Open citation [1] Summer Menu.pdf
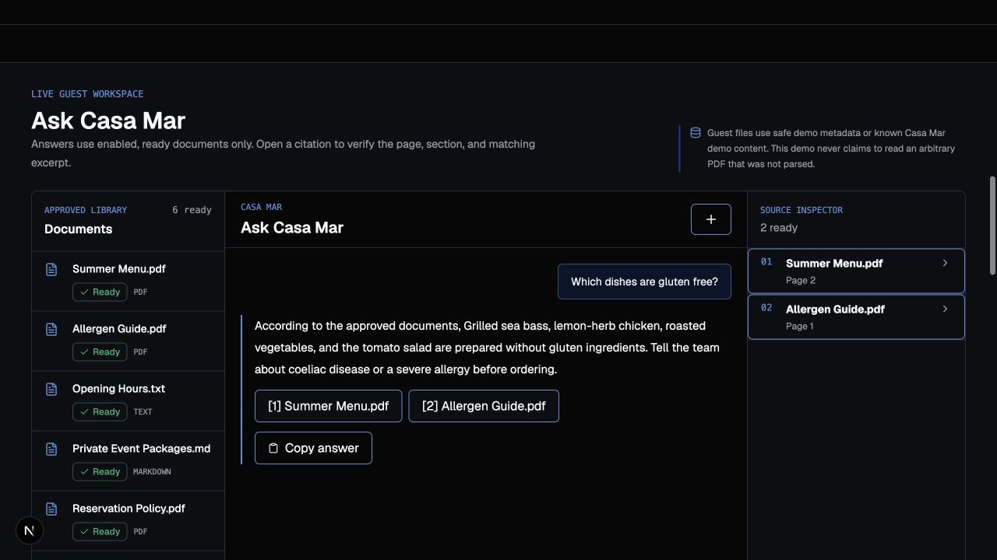997x560 pixels. coord(329,406)
